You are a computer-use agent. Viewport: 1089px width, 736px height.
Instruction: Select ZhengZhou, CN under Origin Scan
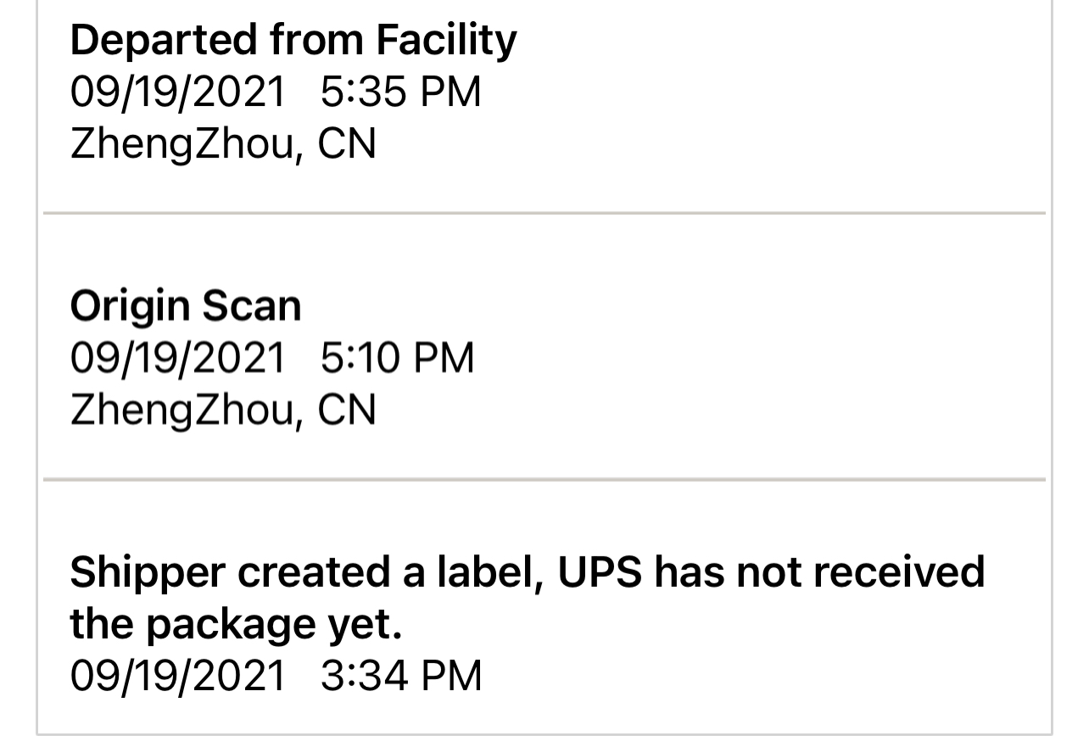[223, 410]
